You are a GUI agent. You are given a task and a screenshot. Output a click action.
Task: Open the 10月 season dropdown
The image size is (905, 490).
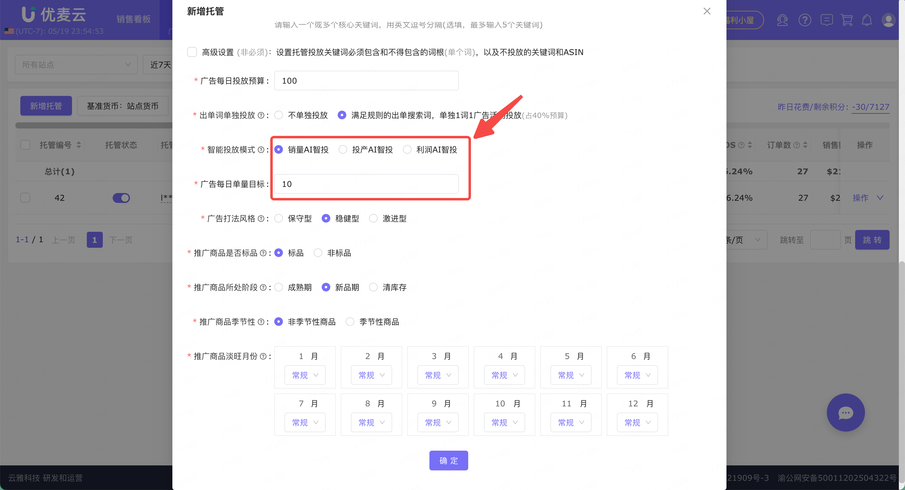[x=504, y=423]
